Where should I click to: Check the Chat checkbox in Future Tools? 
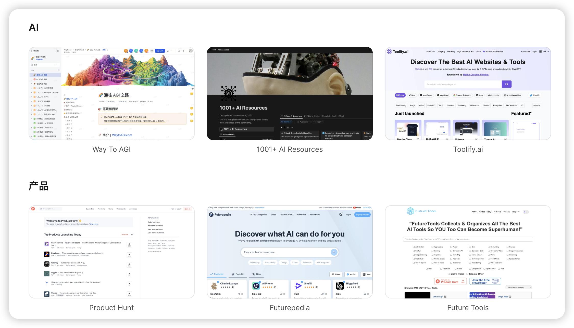pyautogui.click(x=470, y=247)
